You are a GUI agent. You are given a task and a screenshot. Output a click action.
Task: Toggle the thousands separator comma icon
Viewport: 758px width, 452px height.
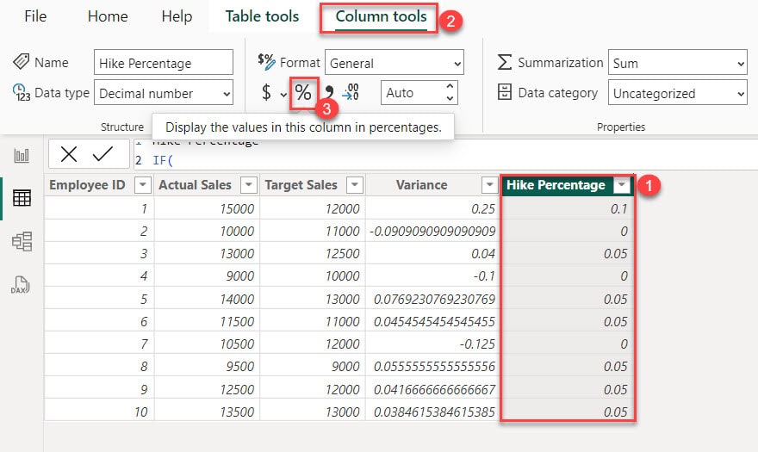tap(329, 92)
